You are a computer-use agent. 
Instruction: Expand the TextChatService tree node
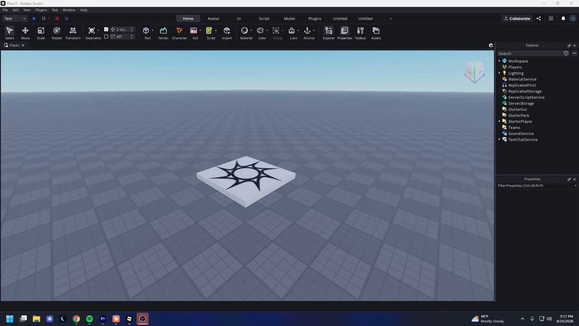pyautogui.click(x=499, y=140)
